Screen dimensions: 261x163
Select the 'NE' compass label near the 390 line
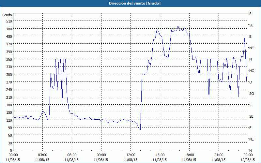click(x=251, y=48)
